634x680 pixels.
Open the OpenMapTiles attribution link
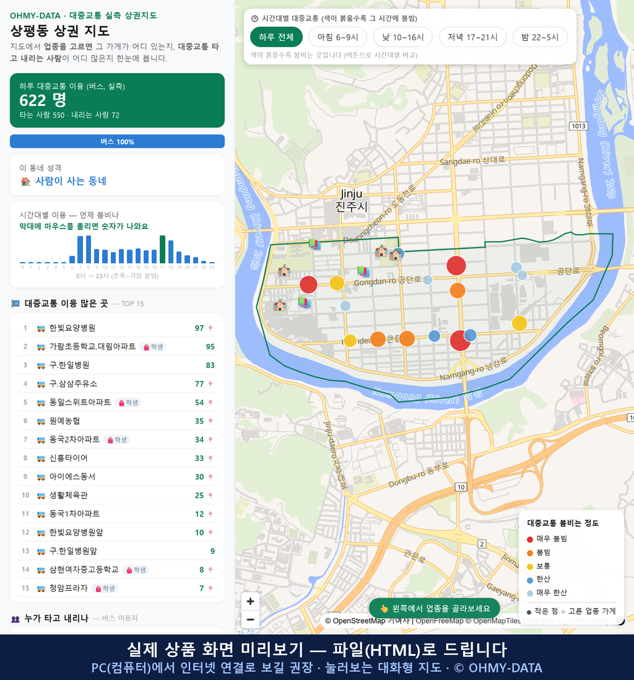pos(493,621)
